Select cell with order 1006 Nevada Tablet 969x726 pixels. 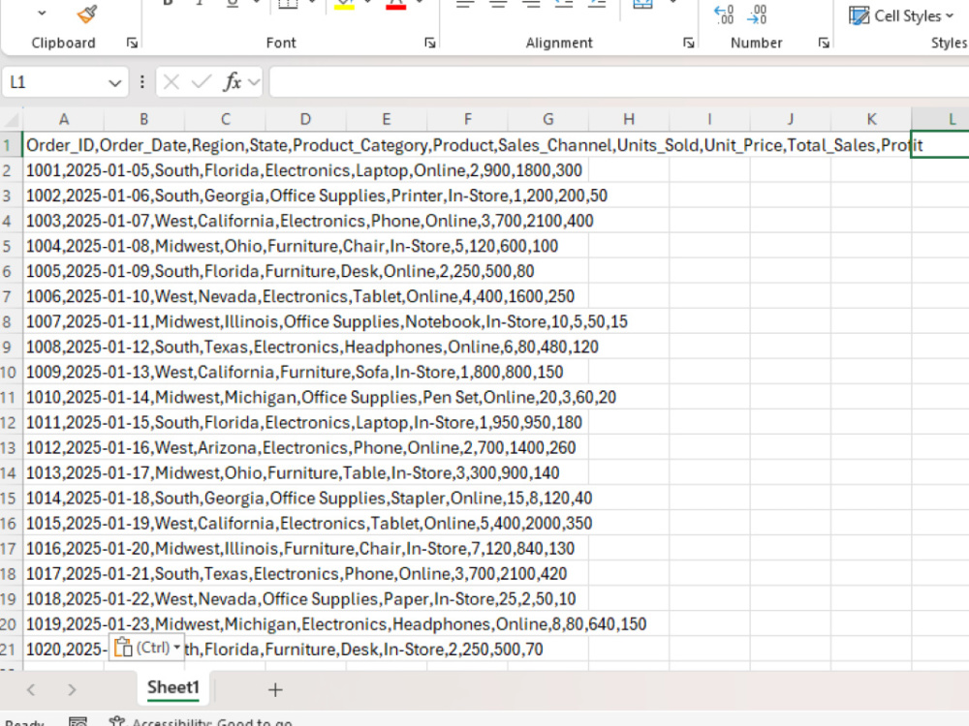63,296
